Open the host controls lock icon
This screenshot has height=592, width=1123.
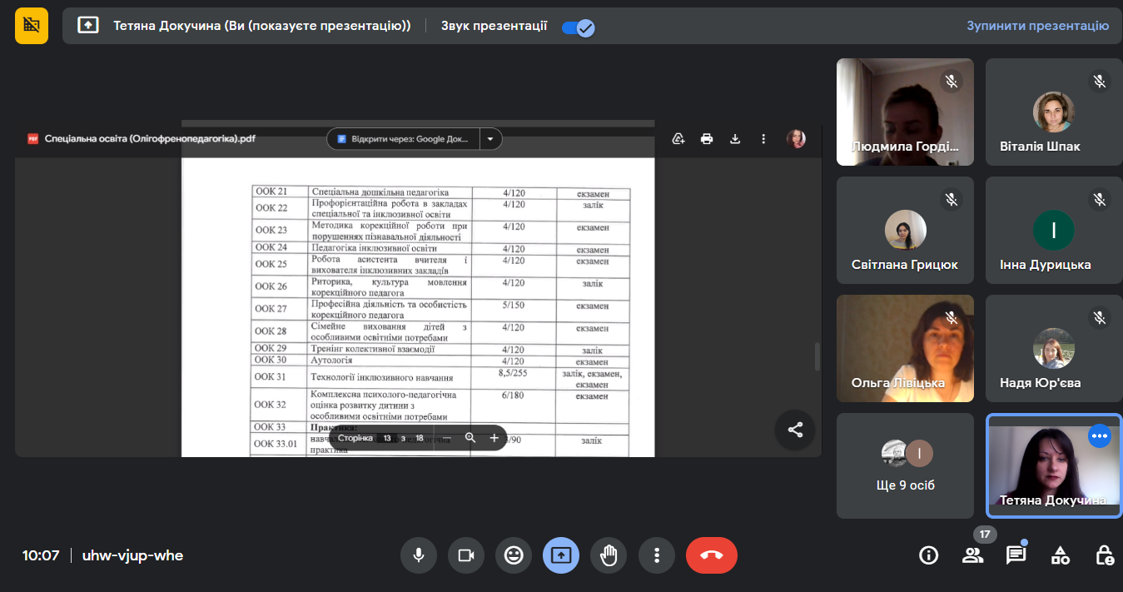(x=1104, y=555)
